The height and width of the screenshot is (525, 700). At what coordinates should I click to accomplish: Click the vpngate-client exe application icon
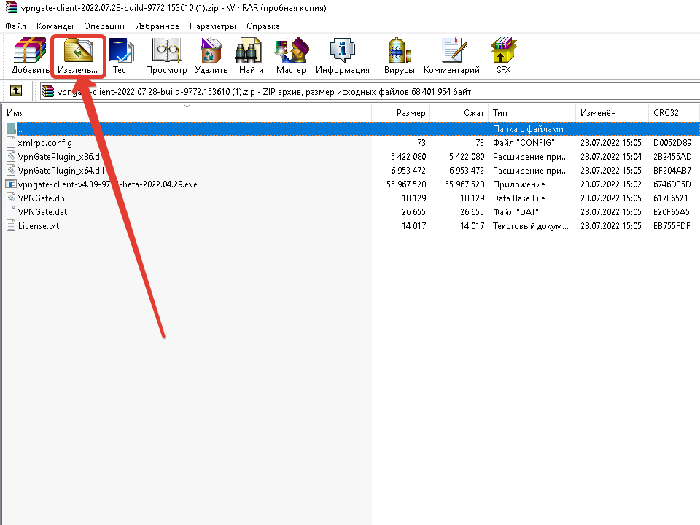point(11,184)
